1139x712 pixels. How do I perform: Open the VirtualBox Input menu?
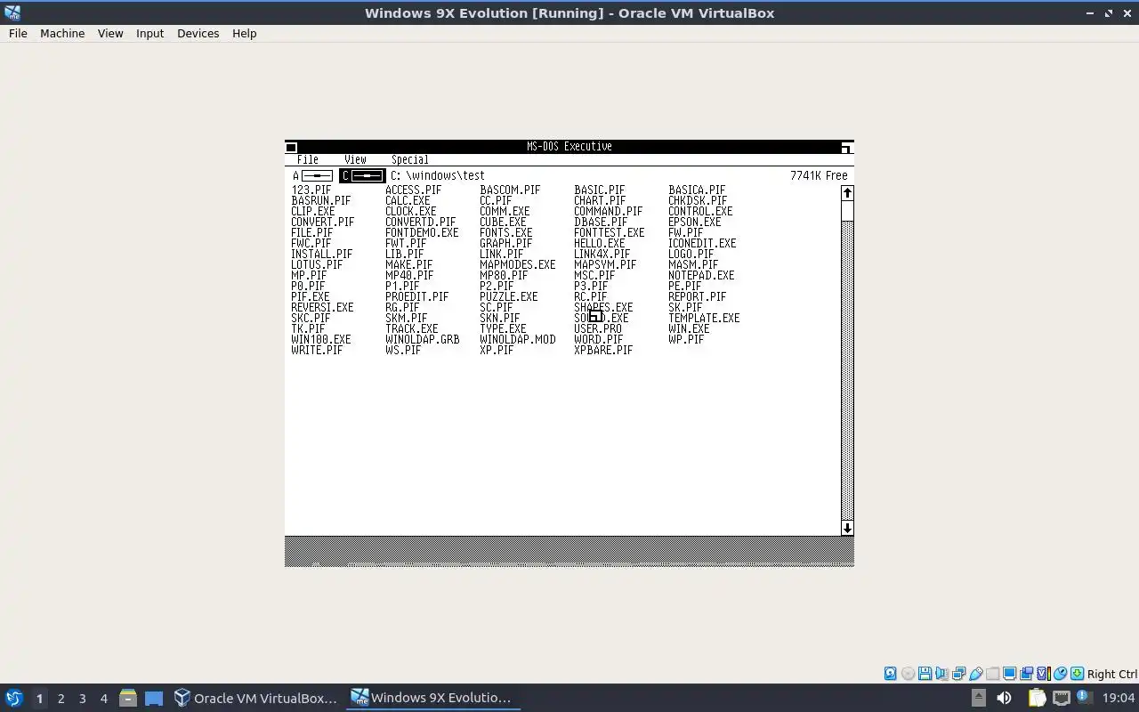[149, 33]
